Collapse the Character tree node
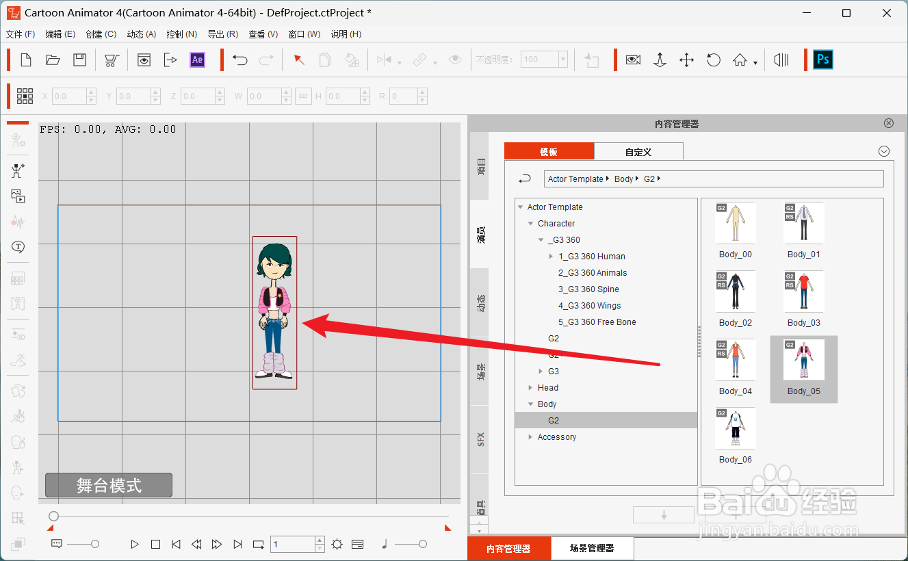Image resolution: width=908 pixels, height=561 pixels. [531, 224]
